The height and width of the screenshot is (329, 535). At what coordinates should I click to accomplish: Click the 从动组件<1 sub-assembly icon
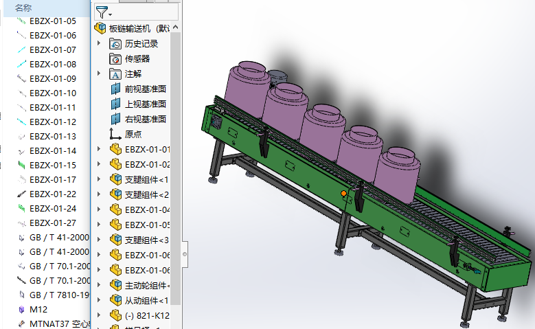(115, 300)
